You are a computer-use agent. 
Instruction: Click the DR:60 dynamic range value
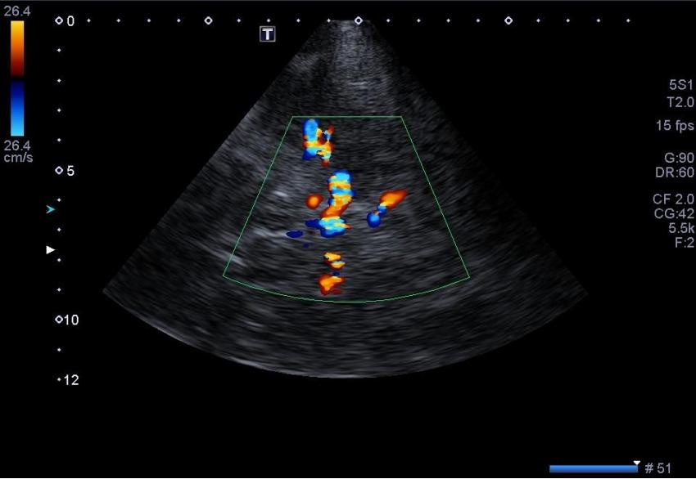click(678, 172)
